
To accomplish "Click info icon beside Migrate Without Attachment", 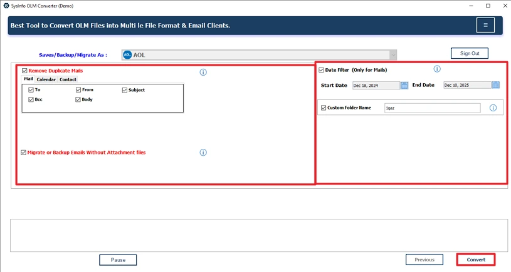I will 203,153.
